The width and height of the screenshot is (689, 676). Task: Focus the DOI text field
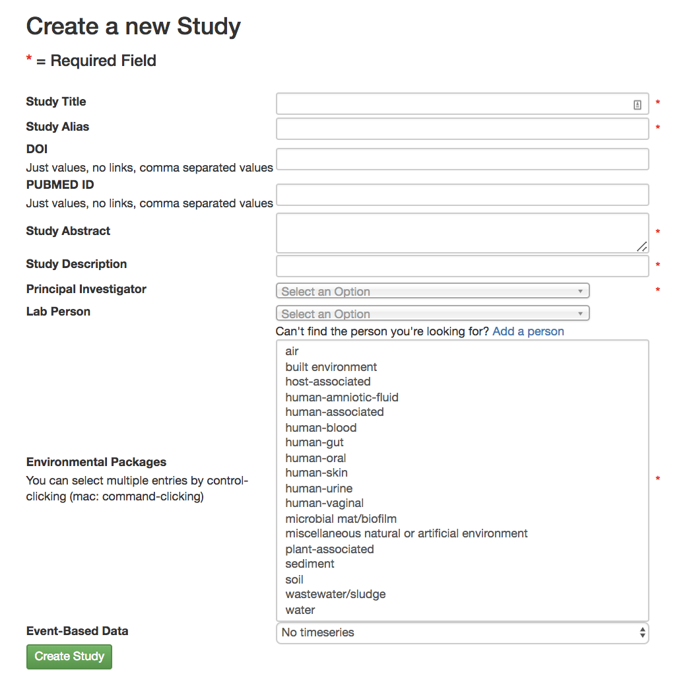tap(462, 159)
